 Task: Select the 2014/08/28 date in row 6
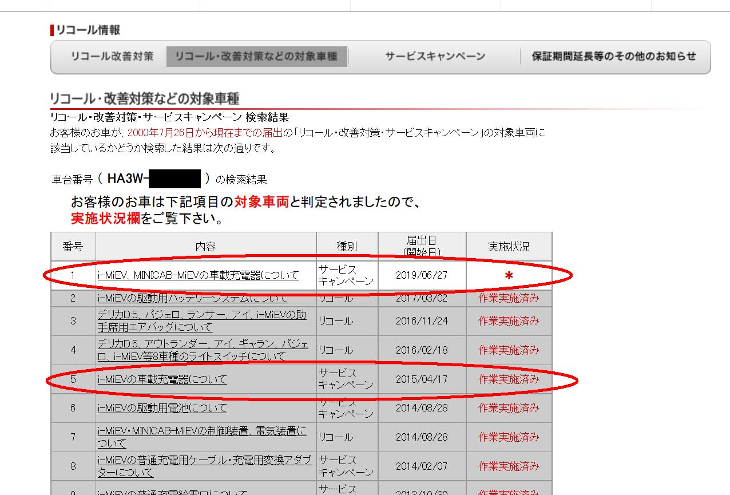pyautogui.click(x=422, y=408)
